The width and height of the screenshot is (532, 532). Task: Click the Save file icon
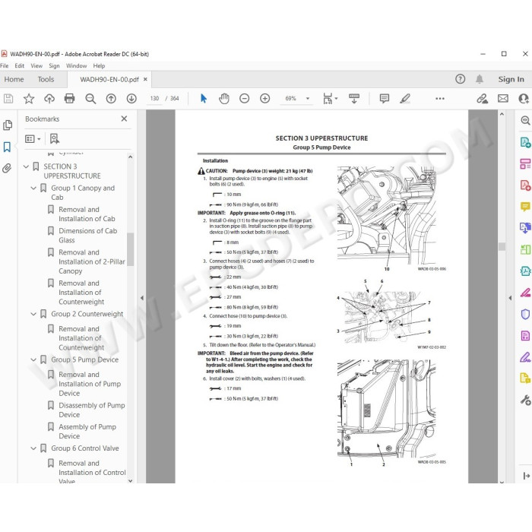pos(8,99)
